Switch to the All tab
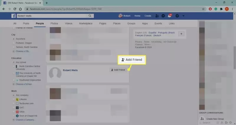236x125 pixels. [15, 24]
